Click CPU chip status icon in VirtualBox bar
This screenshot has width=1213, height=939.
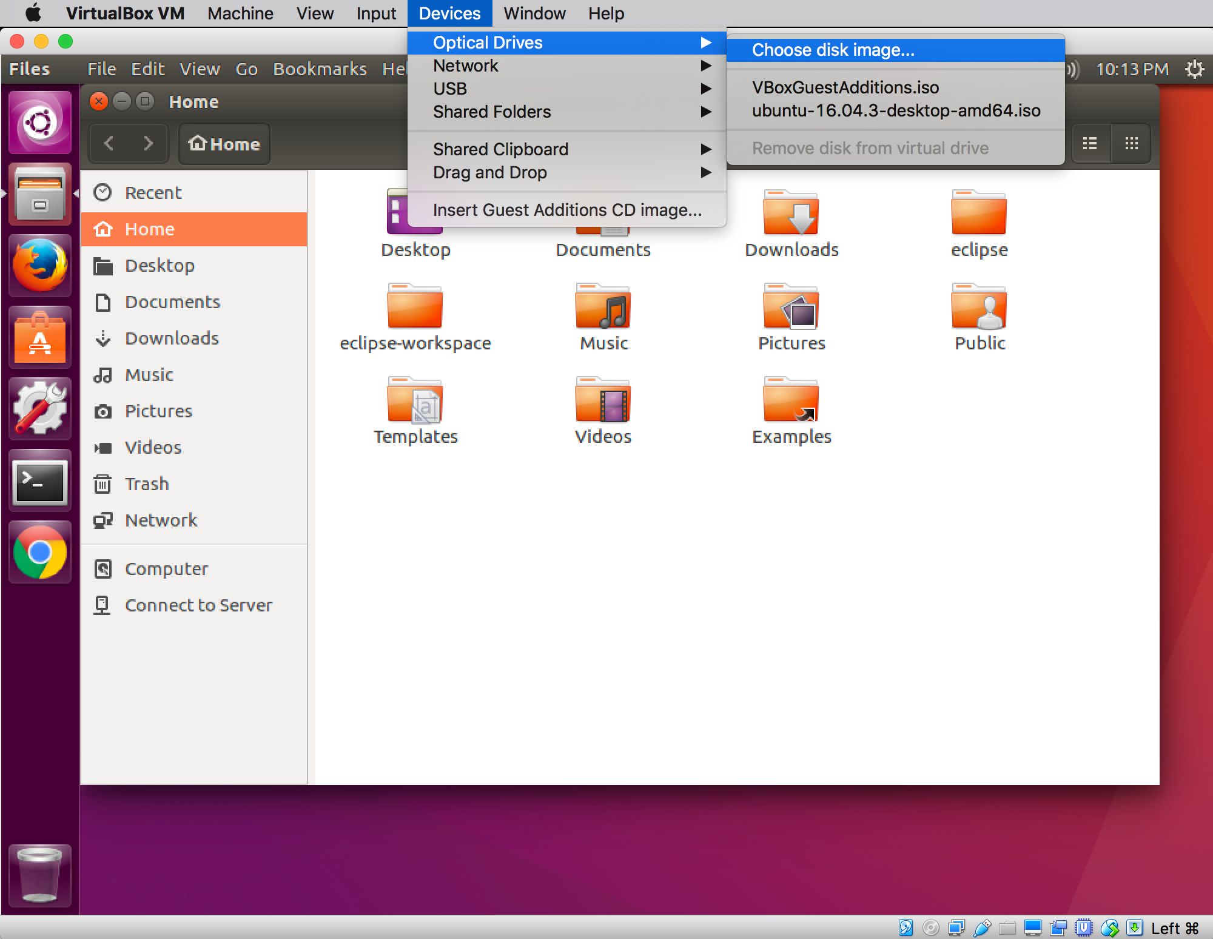pos(1084,927)
